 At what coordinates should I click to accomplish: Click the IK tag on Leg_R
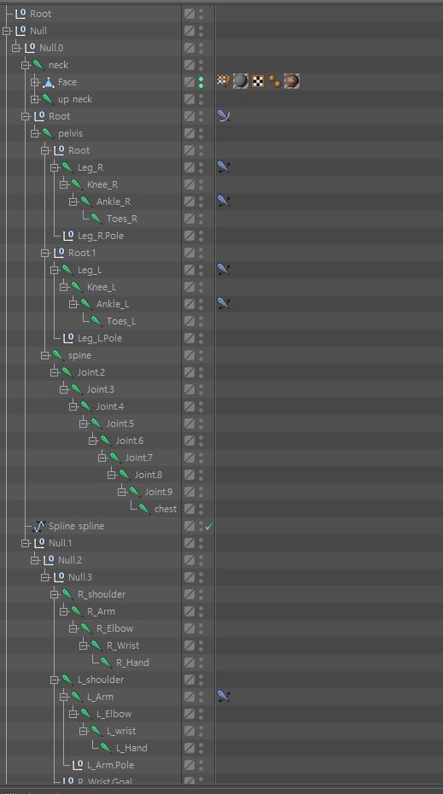click(224, 166)
